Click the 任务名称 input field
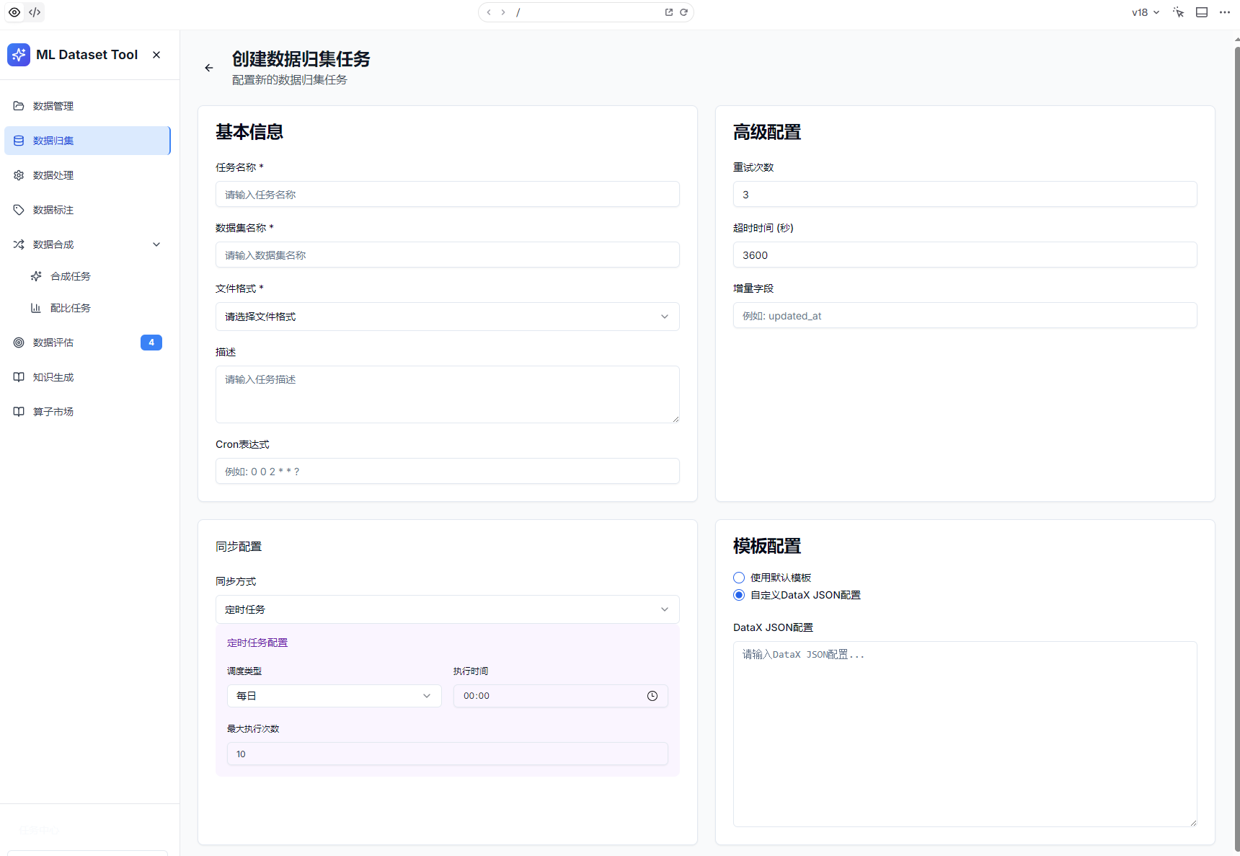This screenshot has height=856, width=1240. click(447, 195)
